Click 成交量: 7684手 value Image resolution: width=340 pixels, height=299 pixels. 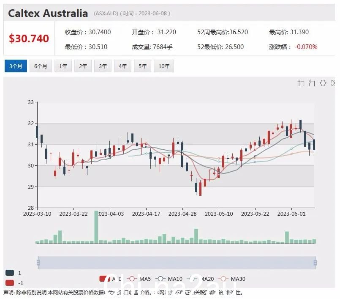152,47
